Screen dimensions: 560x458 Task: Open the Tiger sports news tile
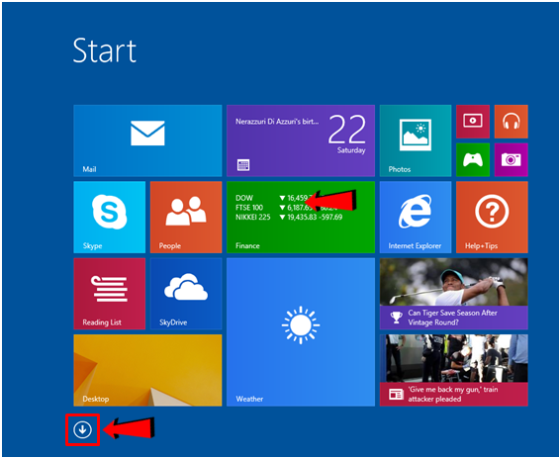coord(453,294)
